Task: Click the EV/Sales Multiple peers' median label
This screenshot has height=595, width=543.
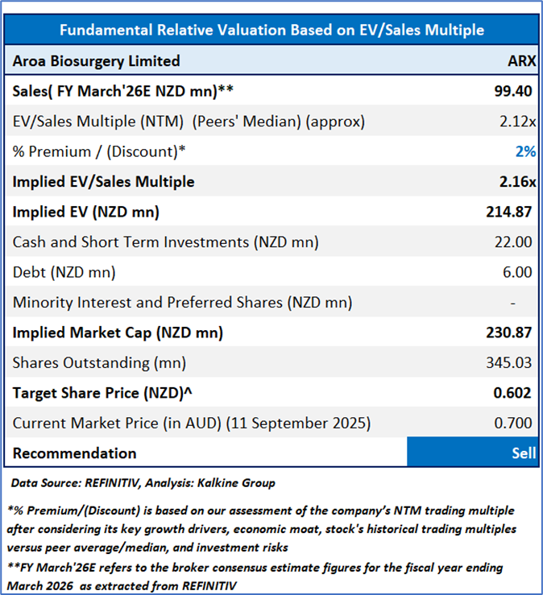Action: pyautogui.click(x=189, y=122)
